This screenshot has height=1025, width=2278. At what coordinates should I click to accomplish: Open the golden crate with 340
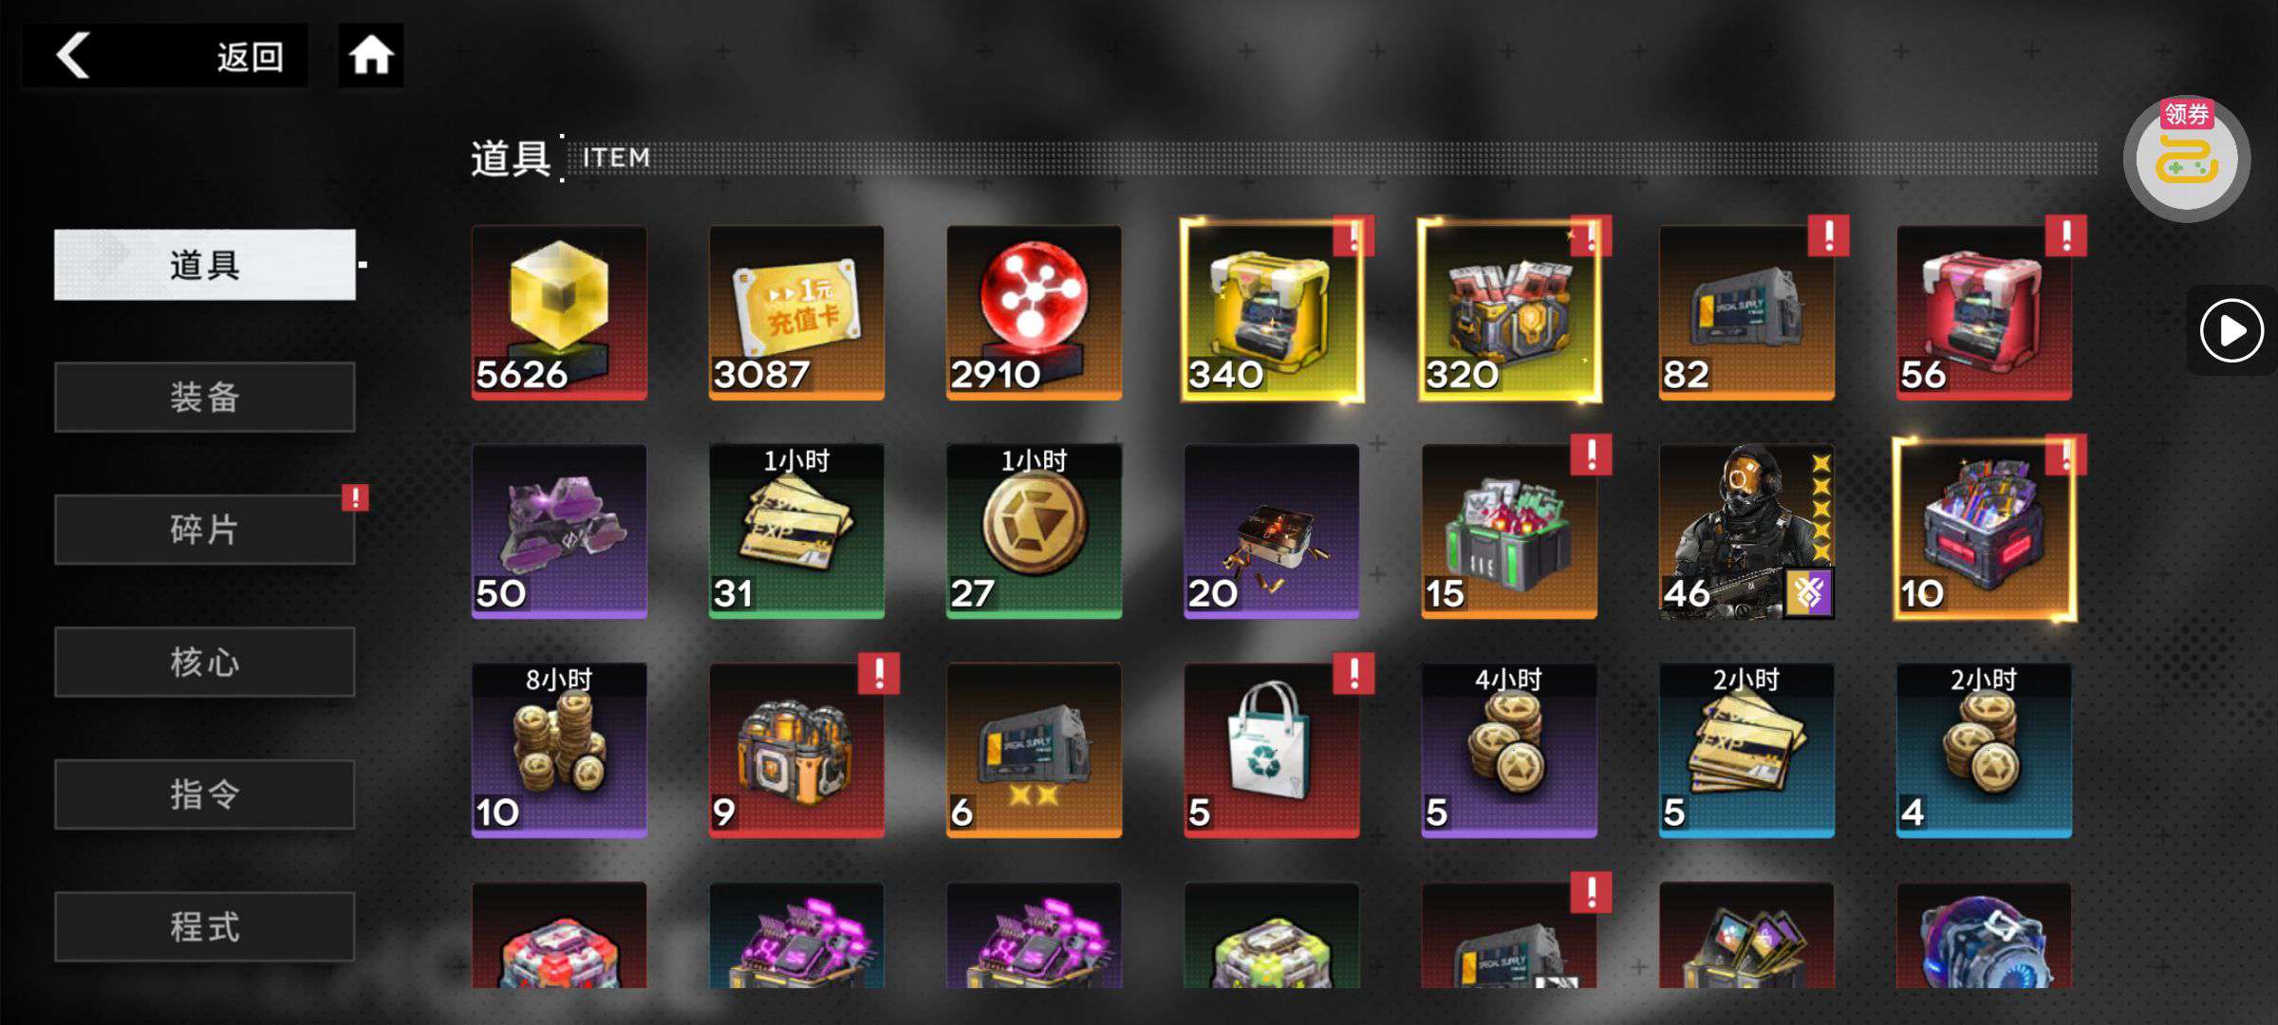pyautogui.click(x=1272, y=310)
